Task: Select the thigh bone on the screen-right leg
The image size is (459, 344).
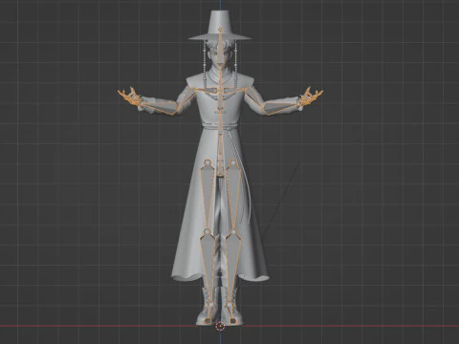Action: (233, 195)
